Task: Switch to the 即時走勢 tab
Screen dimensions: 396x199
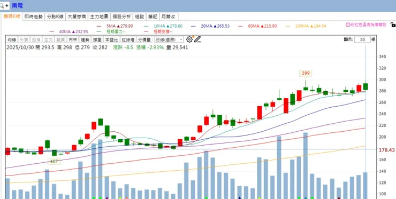Action: click(34, 17)
